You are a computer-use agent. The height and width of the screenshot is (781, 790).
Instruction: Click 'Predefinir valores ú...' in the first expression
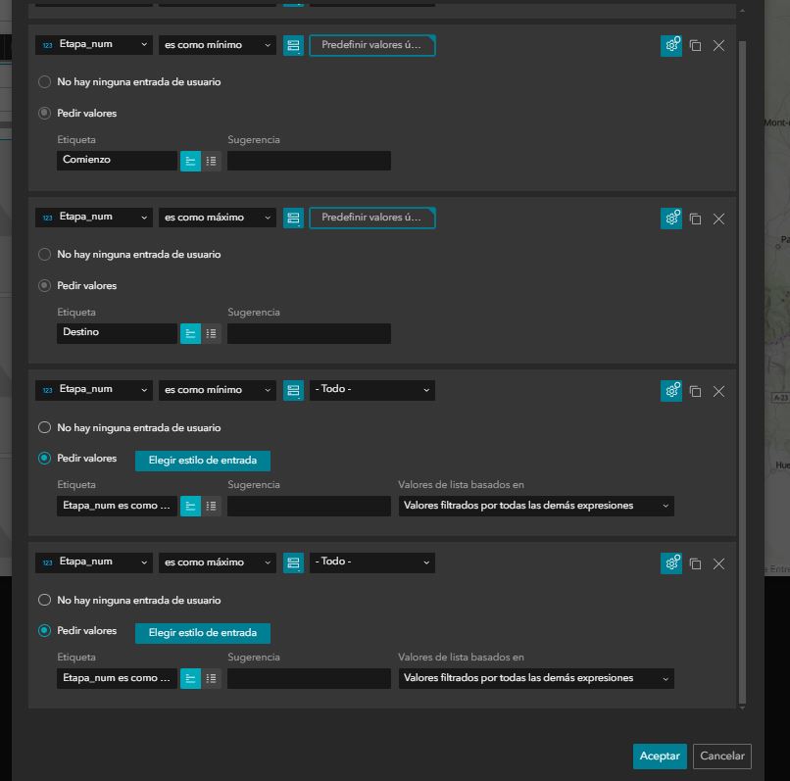tap(371, 45)
